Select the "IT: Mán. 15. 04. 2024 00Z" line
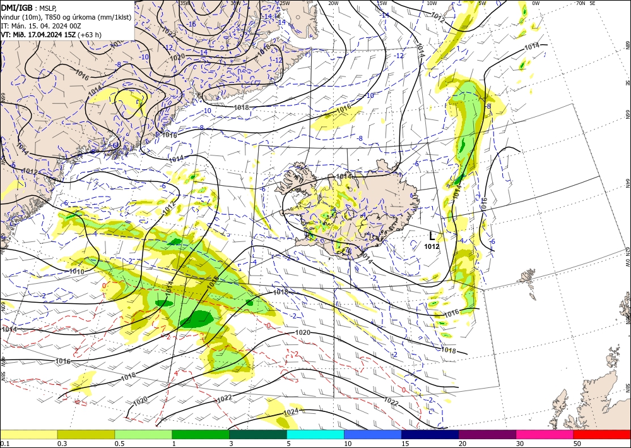Screen dimensions: 631x448 pos(40,26)
